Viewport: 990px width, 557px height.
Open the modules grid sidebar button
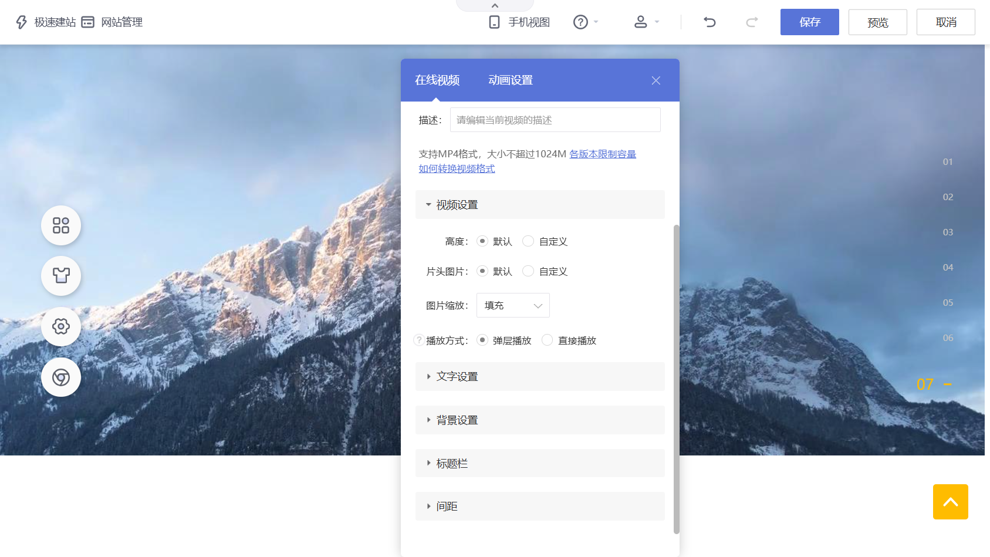tap(61, 225)
